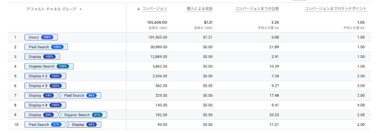Image resolution: width=376 pixels, height=133 pixels.
Task: Click the conversions cell 94.00
Action: (162, 124)
